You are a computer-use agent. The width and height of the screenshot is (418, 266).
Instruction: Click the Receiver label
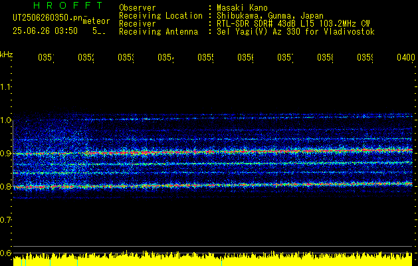[x=138, y=24]
